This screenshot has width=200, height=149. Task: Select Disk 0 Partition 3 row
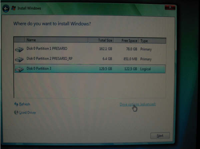tap(90, 69)
